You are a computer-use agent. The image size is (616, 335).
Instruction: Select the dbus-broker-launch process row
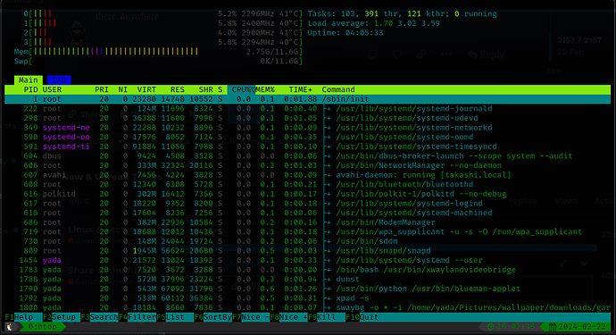308,156
